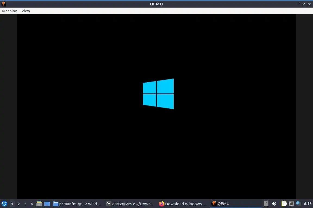Open the Machine menu in QEMU
Screen dimensions: 313x208
(10, 11)
